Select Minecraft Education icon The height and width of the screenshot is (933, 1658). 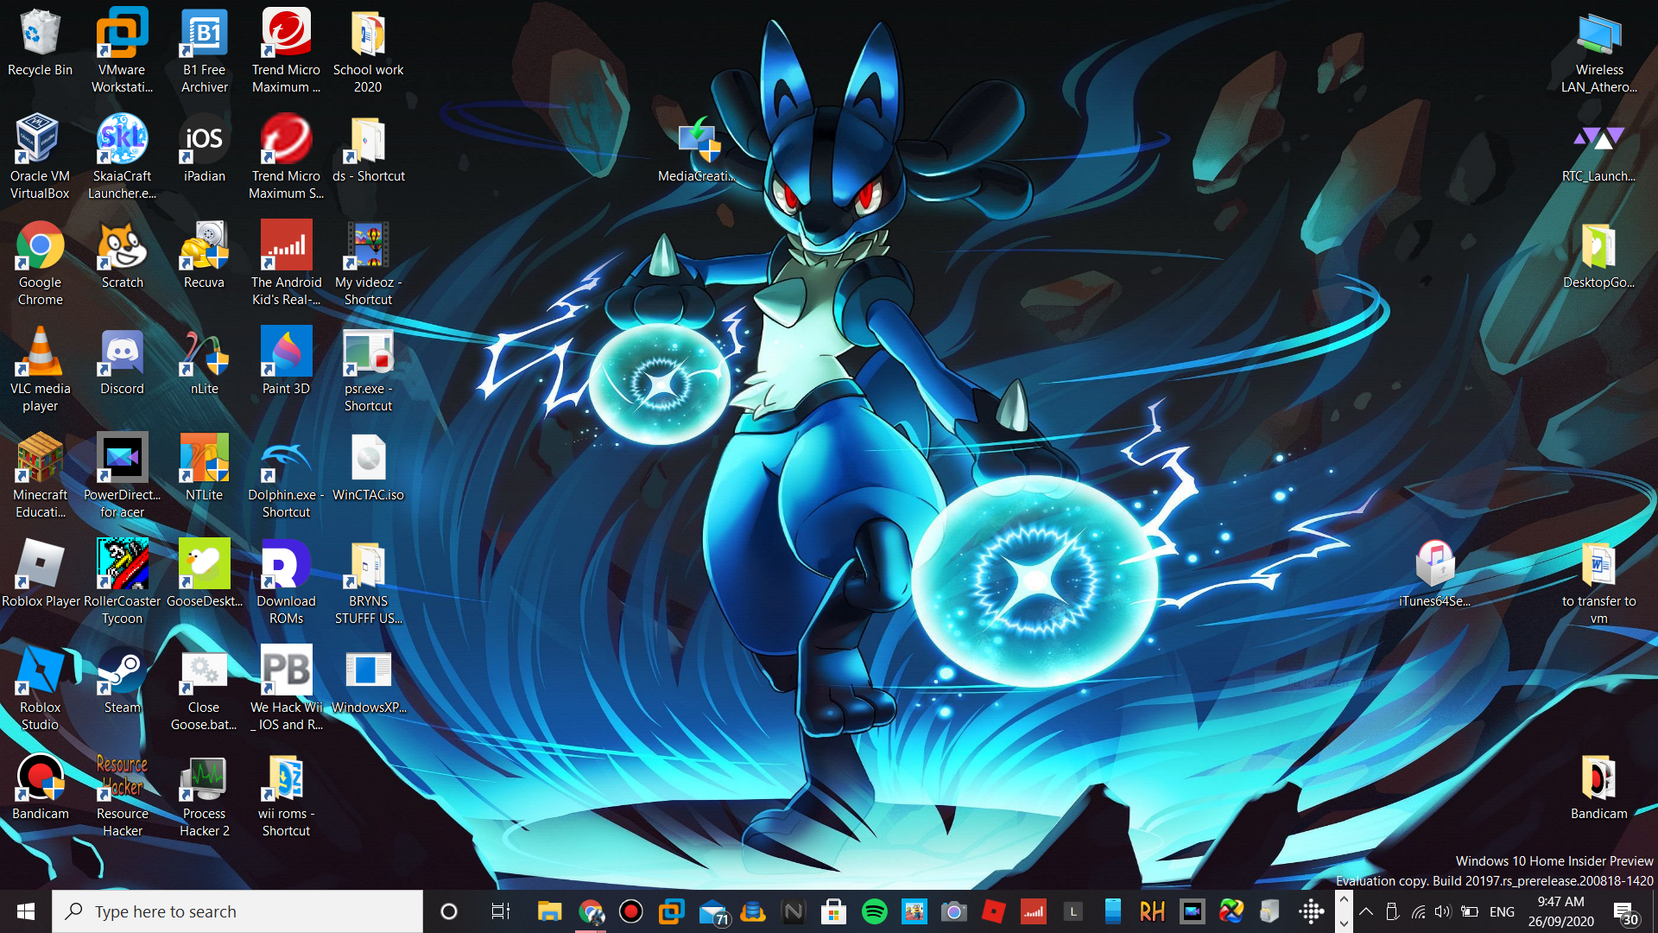(40, 475)
